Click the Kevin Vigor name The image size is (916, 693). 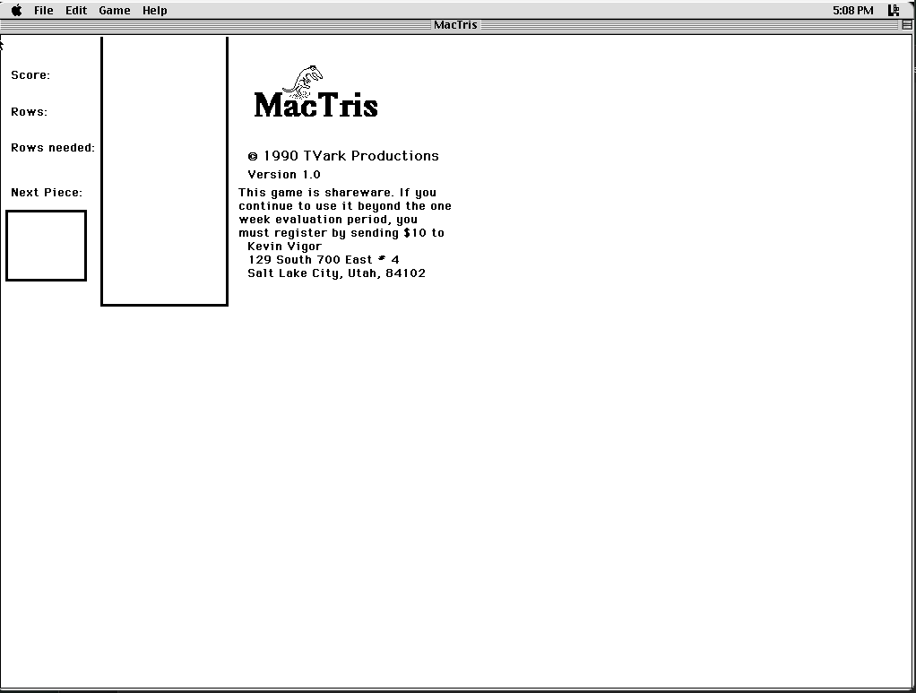(284, 247)
